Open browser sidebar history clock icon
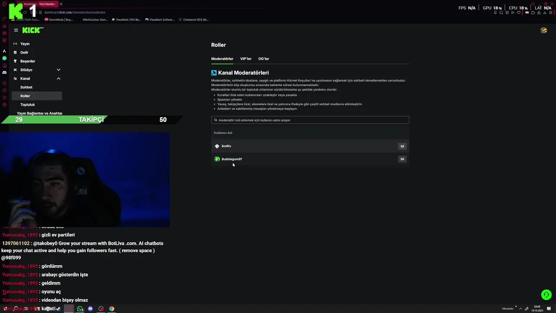 click(4, 90)
